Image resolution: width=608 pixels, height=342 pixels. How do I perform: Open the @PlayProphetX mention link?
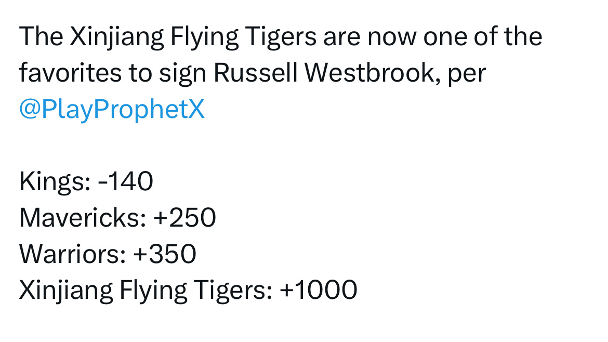[112, 109]
